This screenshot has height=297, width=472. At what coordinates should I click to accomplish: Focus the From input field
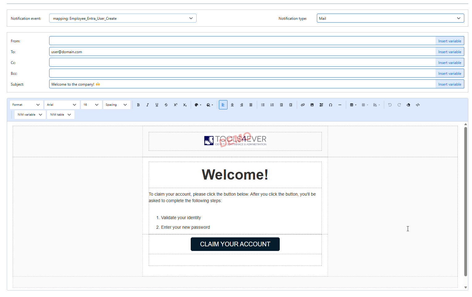[242, 41]
